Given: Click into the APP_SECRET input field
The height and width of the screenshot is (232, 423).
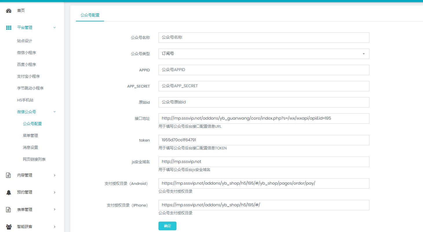Looking at the screenshot, I should click(x=264, y=86).
